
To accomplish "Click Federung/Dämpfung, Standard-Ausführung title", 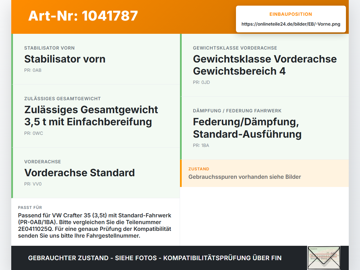I will [247, 128].
